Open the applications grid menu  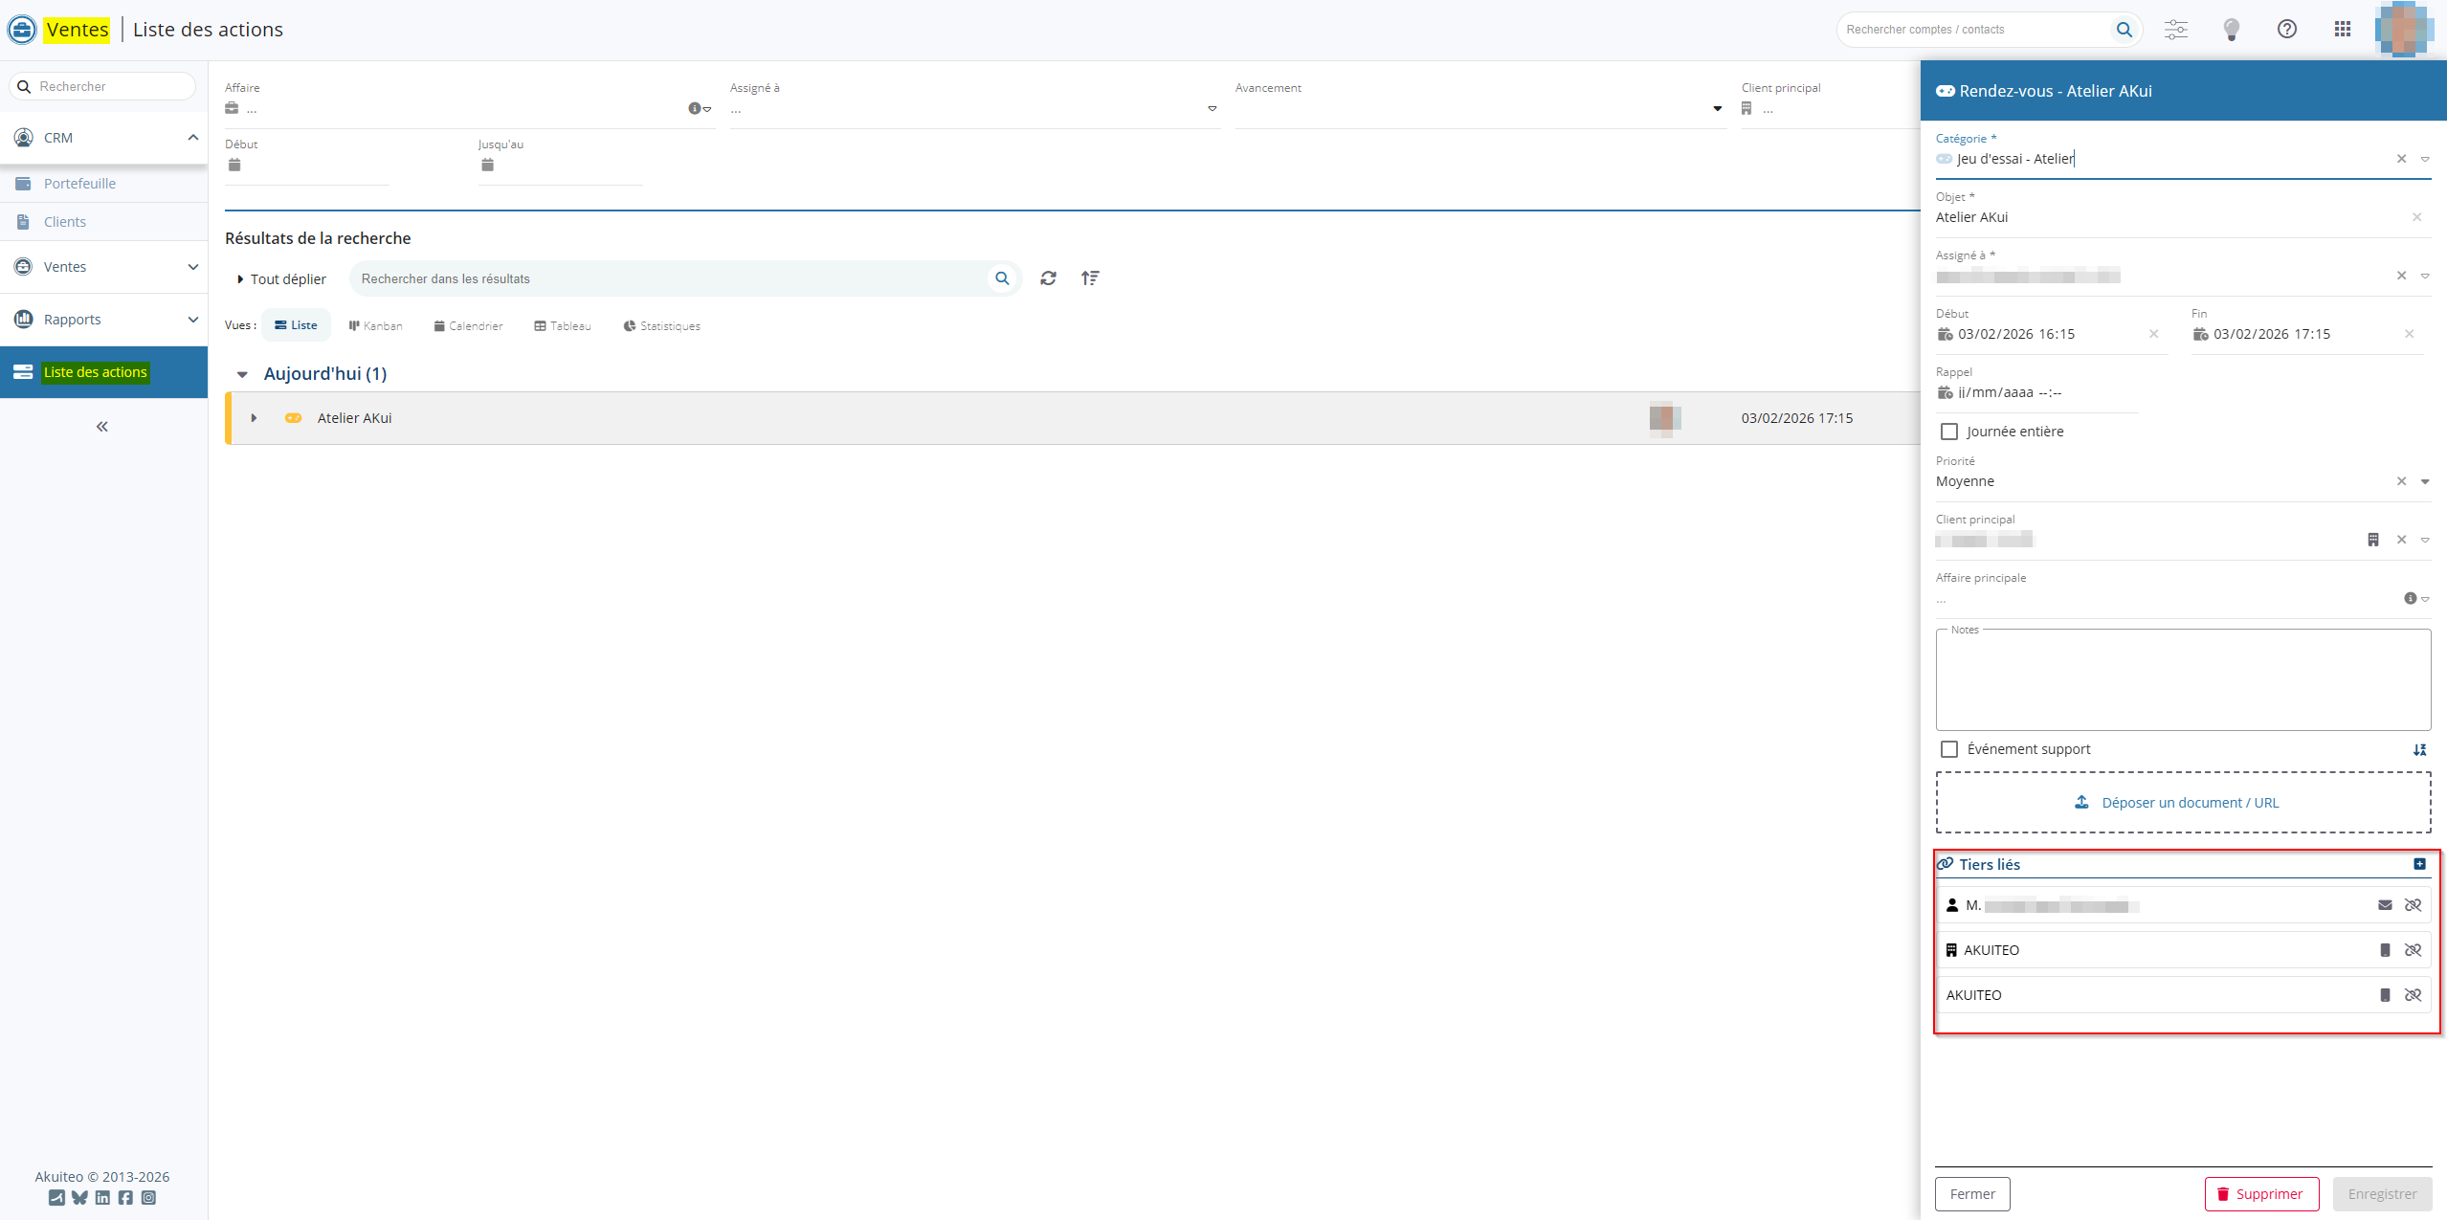2342,30
